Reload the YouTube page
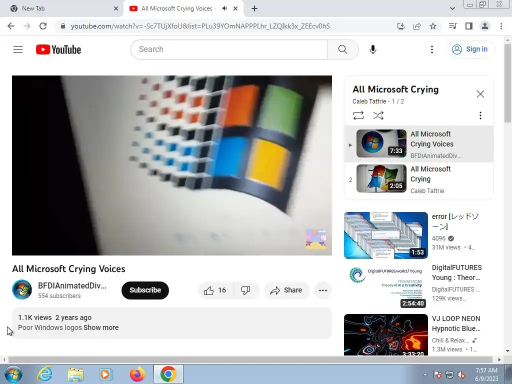 (43, 26)
